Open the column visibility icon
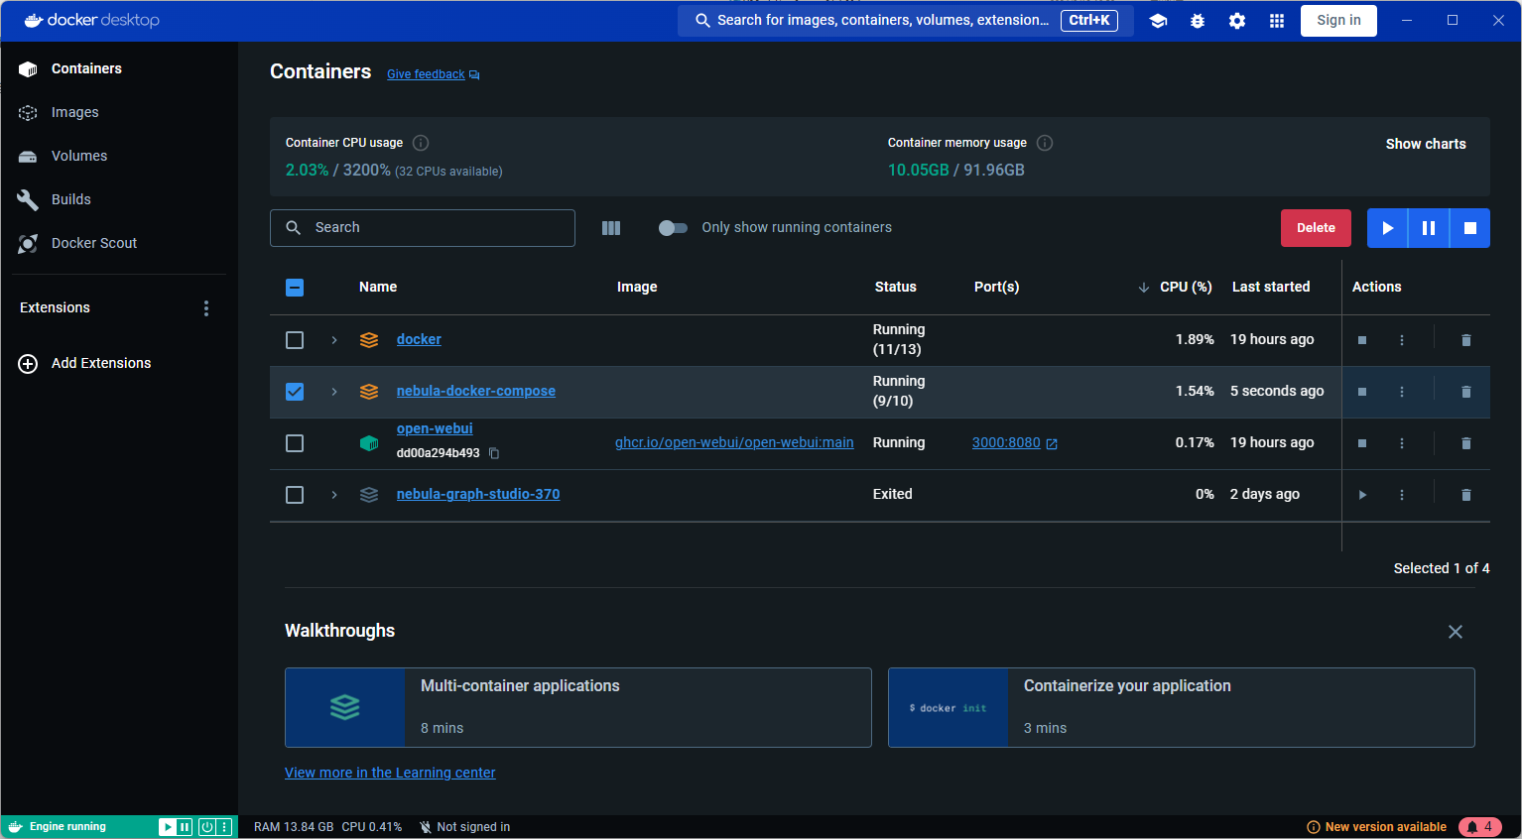This screenshot has height=839, width=1522. 611,228
